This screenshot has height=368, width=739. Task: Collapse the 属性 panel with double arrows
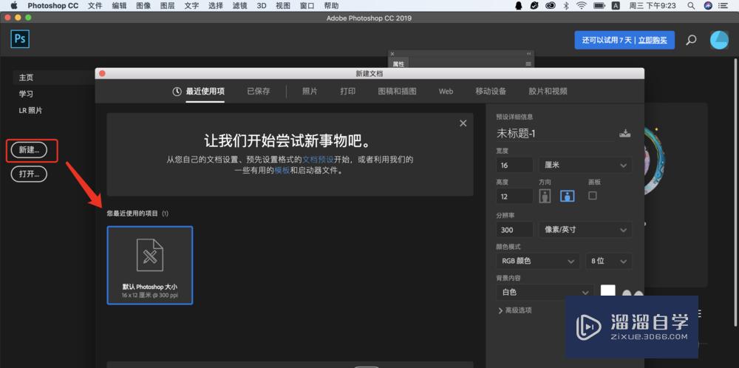pyautogui.click(x=529, y=54)
